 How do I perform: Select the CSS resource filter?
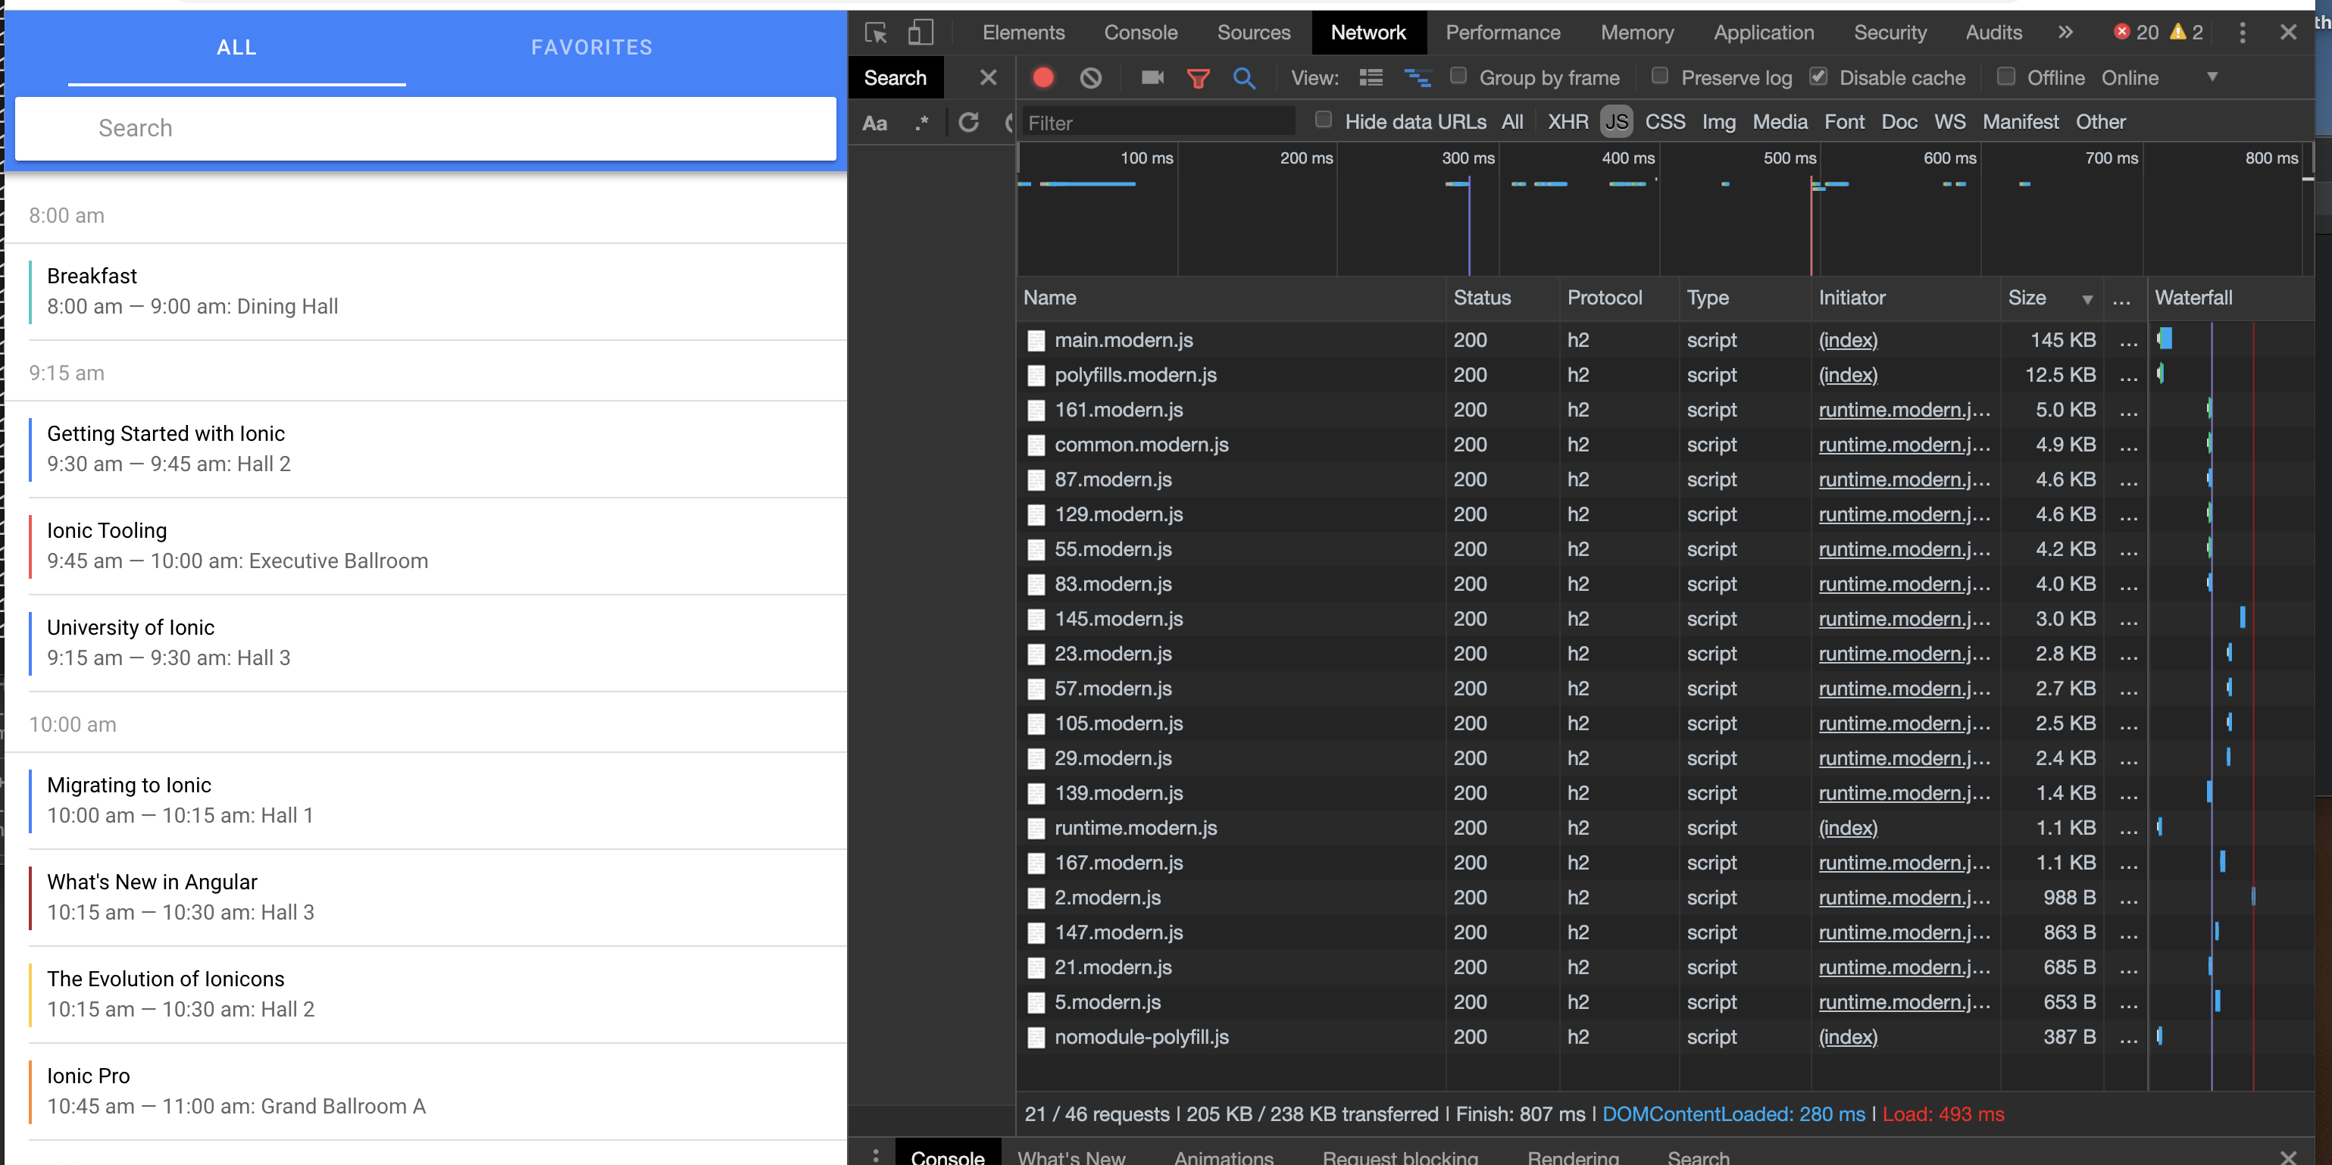tap(1665, 122)
